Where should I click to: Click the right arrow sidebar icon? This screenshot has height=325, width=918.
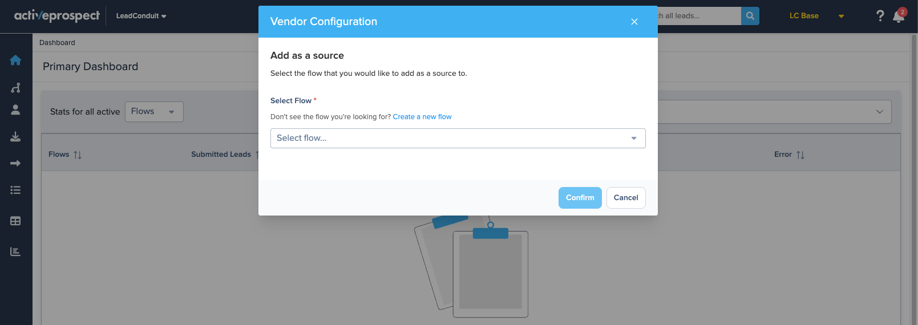(x=15, y=164)
